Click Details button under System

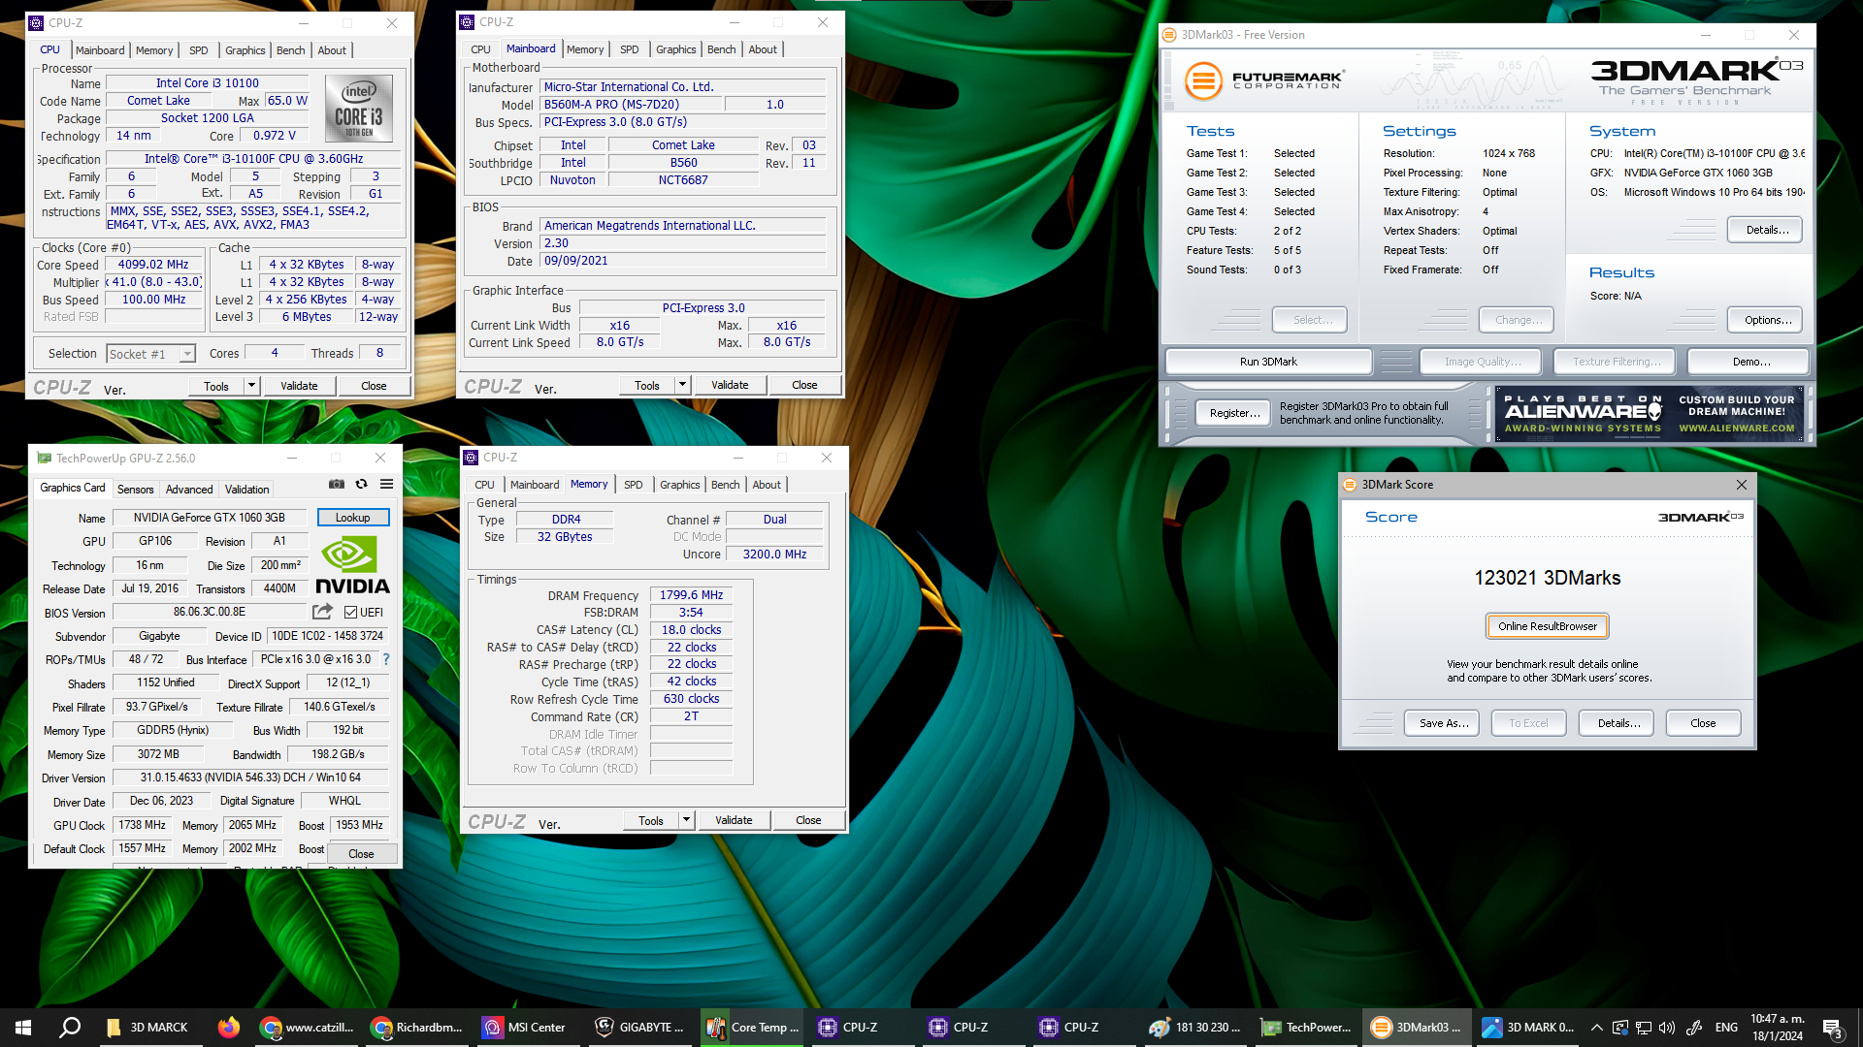1766,230
